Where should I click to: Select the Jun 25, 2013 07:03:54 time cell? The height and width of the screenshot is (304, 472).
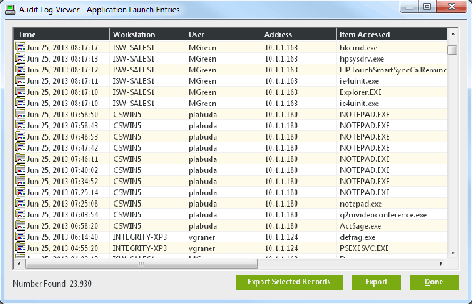point(62,215)
